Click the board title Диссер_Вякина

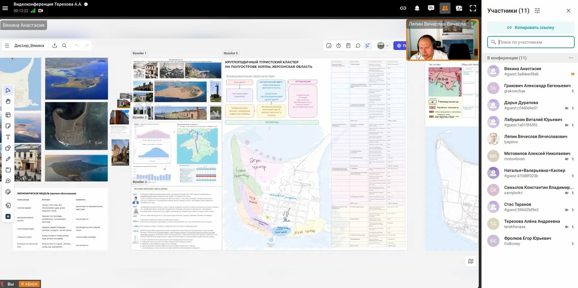coord(29,46)
